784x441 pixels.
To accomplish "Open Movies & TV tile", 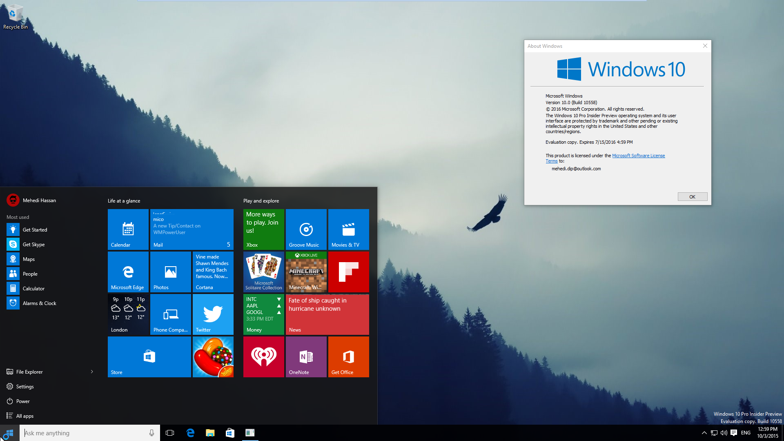I will 348,229.
